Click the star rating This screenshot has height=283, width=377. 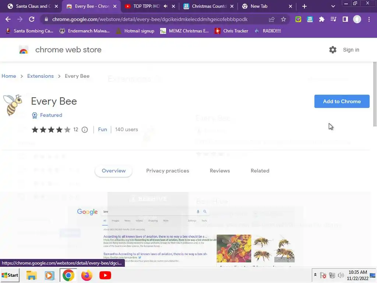[51, 130]
